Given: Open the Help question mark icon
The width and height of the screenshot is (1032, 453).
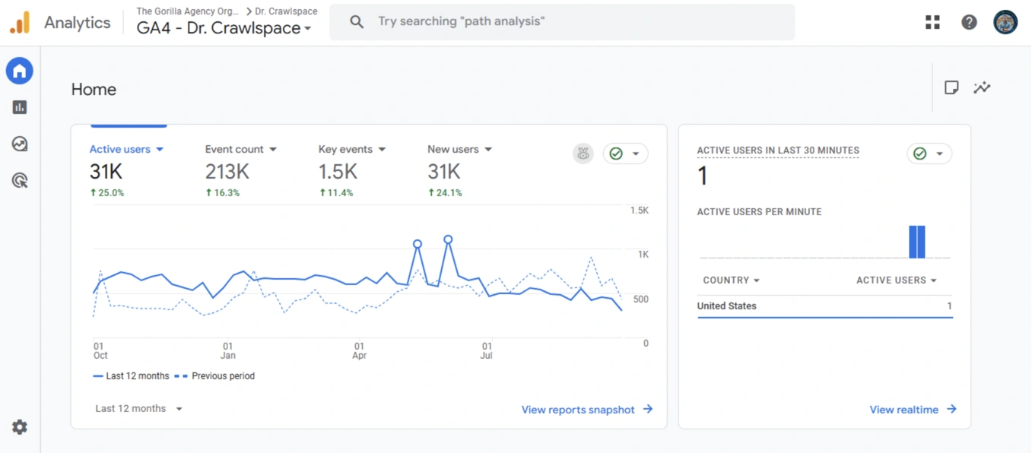Looking at the screenshot, I should (969, 22).
